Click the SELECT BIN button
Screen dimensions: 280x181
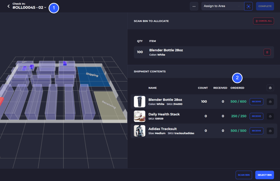coord(264,175)
